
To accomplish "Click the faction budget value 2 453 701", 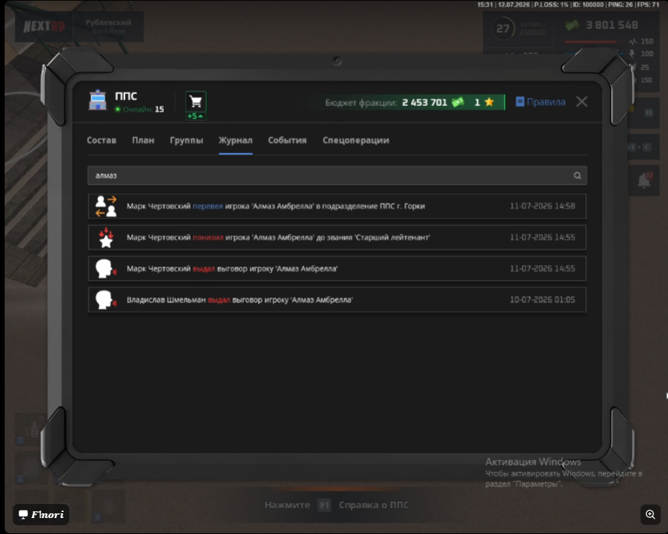I will click(x=424, y=103).
